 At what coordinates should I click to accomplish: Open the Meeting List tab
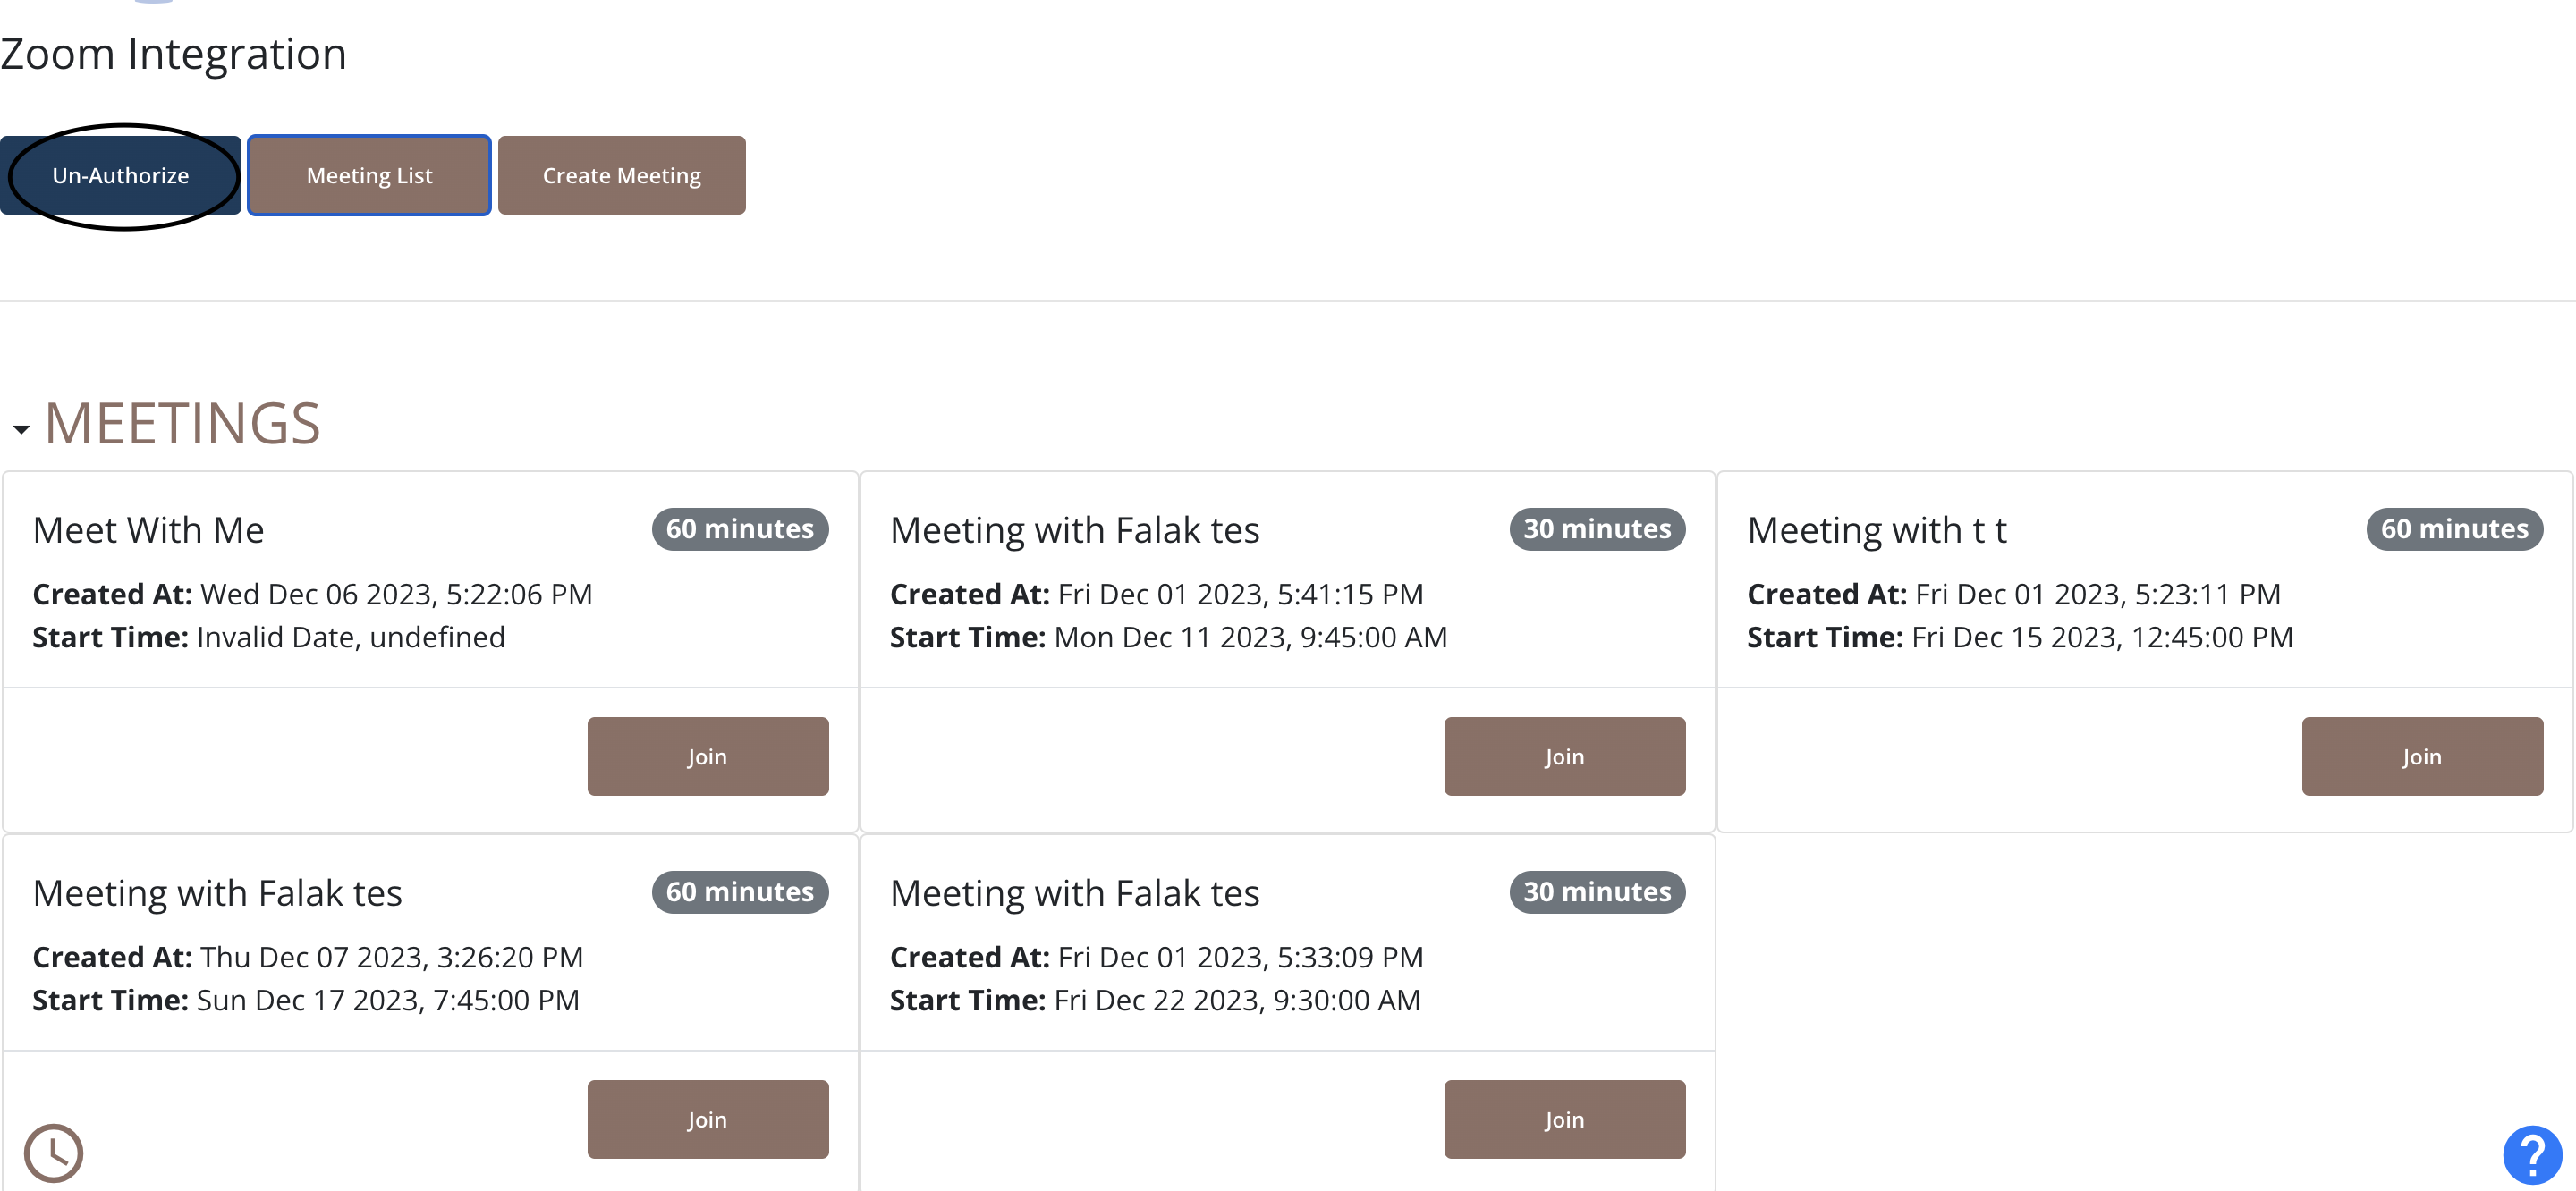click(369, 176)
